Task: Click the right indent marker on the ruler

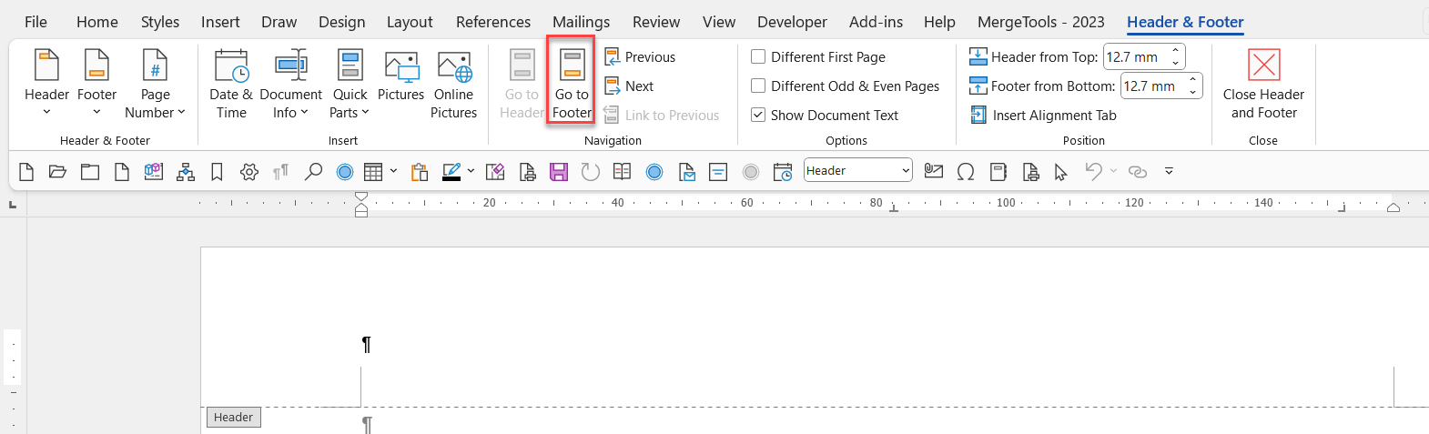Action: (1394, 207)
